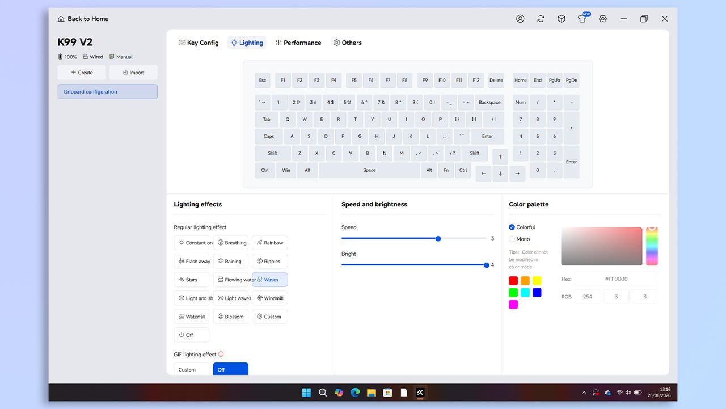This screenshot has height=409, width=726.
Task: Open the settings gear icon
Action: (x=603, y=19)
